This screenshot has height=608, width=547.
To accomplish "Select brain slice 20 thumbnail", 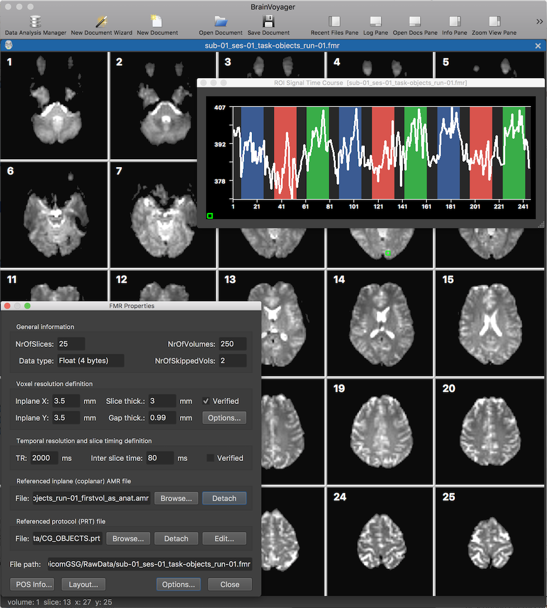I will point(489,432).
